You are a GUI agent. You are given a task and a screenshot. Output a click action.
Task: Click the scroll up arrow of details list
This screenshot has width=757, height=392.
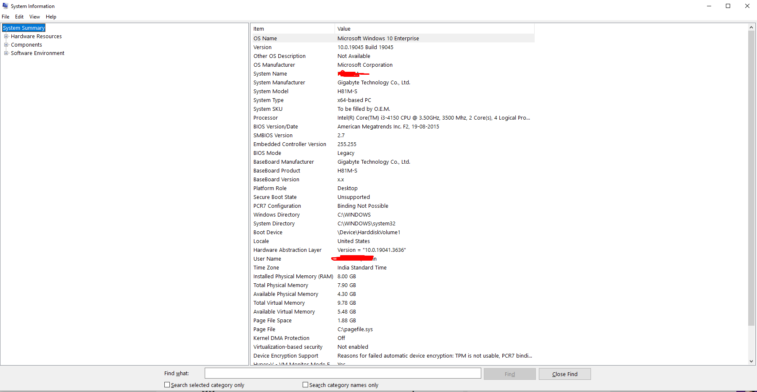[751, 28]
